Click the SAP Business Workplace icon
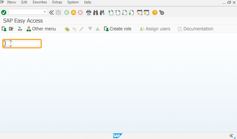Image resolution: width=237 pixels, height=139 pixels. point(20,29)
